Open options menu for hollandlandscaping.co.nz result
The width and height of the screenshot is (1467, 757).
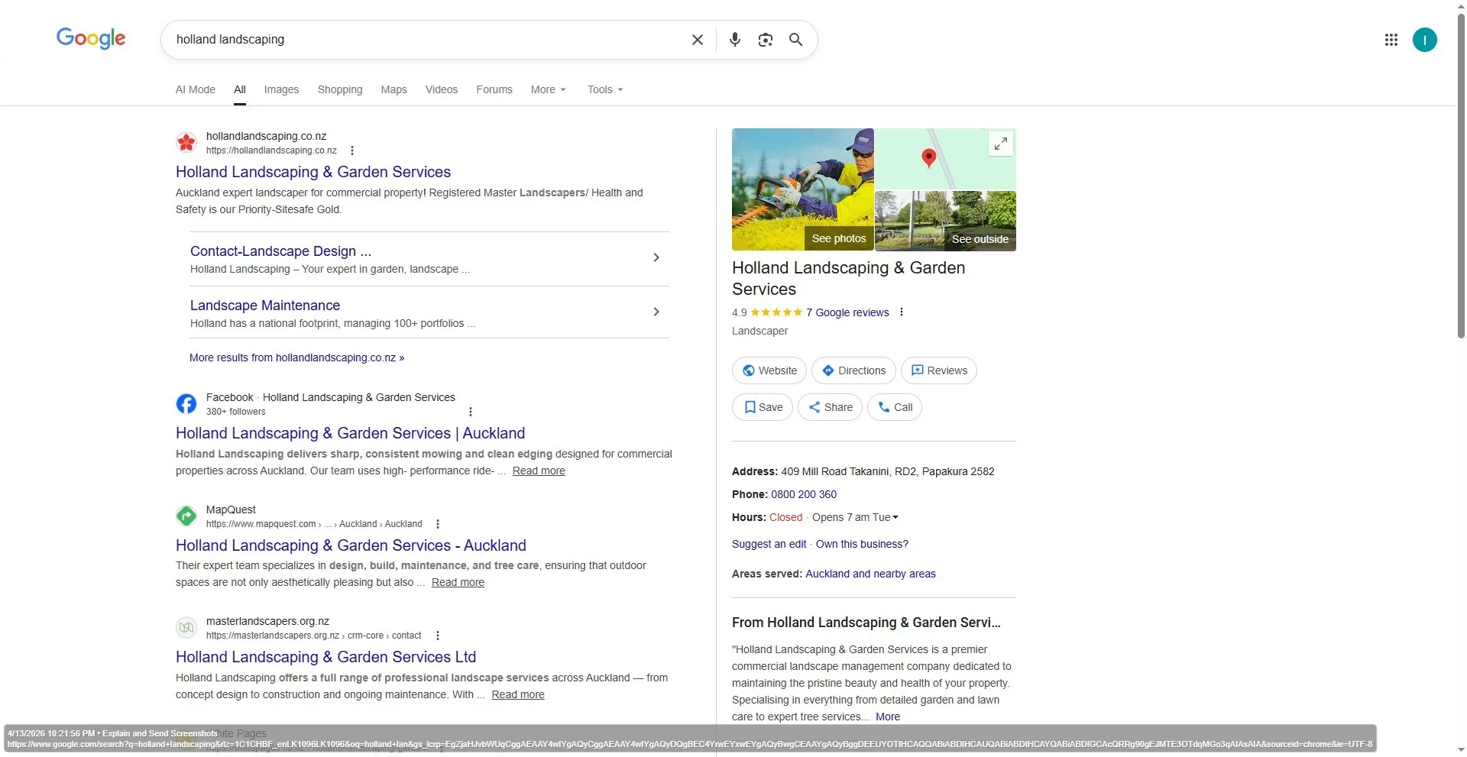(x=352, y=150)
